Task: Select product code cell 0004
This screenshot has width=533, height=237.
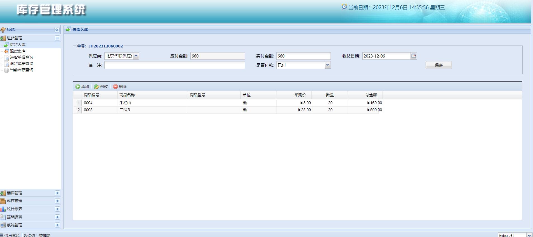Action: [x=99, y=103]
